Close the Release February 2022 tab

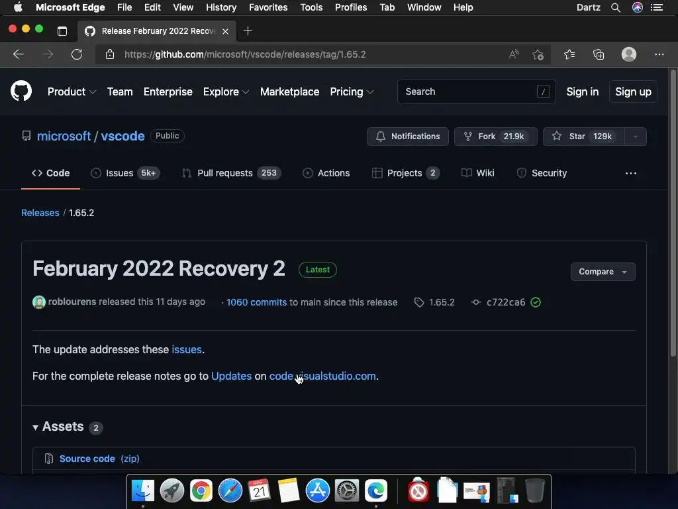(x=225, y=31)
